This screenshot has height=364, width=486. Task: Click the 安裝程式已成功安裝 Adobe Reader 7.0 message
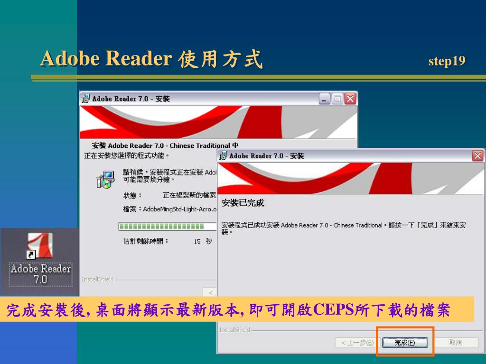click(x=344, y=228)
